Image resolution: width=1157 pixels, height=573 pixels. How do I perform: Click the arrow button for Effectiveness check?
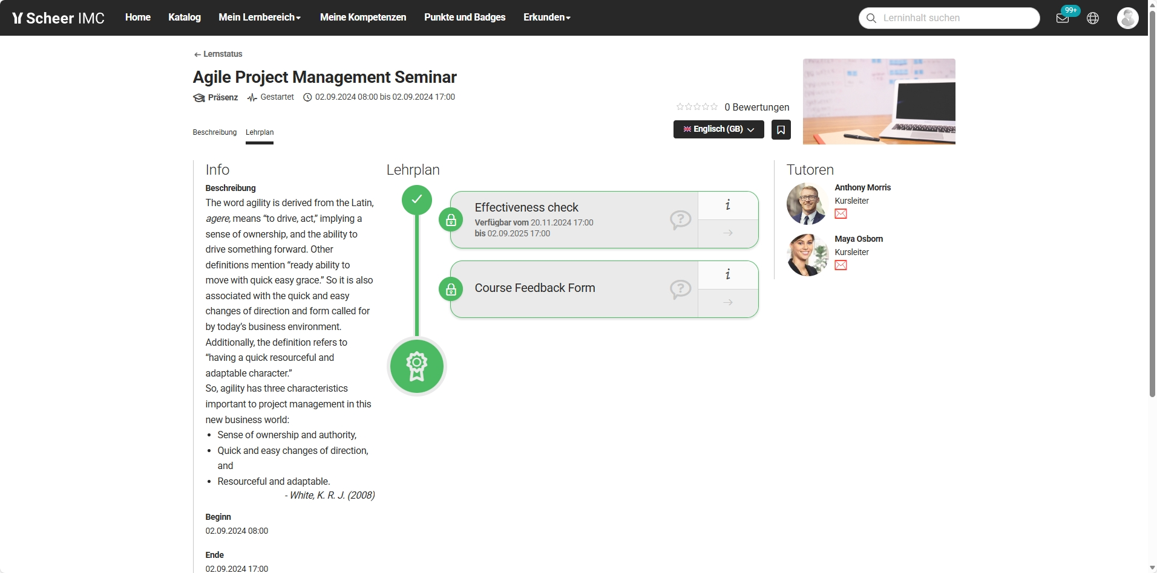point(728,233)
